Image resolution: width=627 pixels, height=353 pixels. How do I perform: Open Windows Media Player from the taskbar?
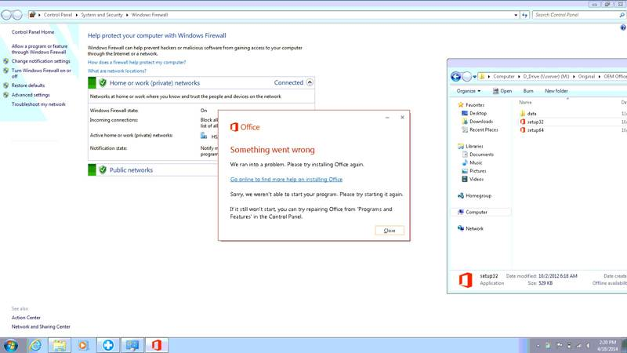click(x=84, y=345)
